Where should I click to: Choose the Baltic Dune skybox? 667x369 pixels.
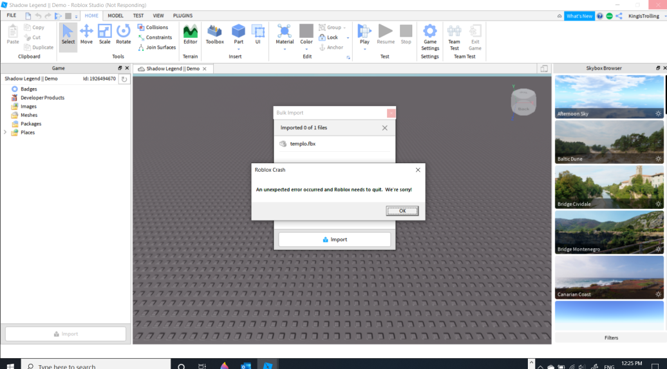pyautogui.click(x=608, y=142)
